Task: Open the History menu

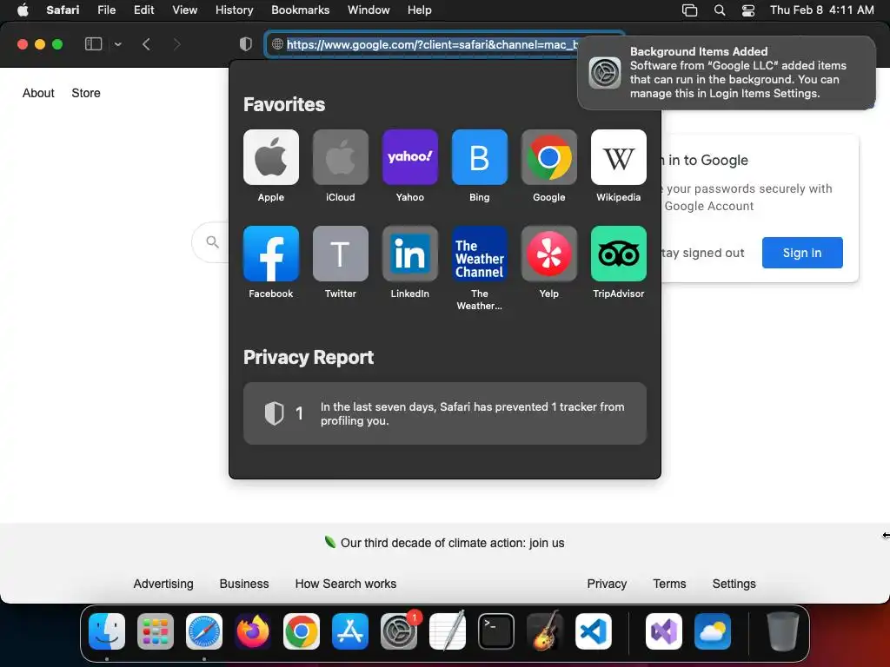Action: [234, 10]
